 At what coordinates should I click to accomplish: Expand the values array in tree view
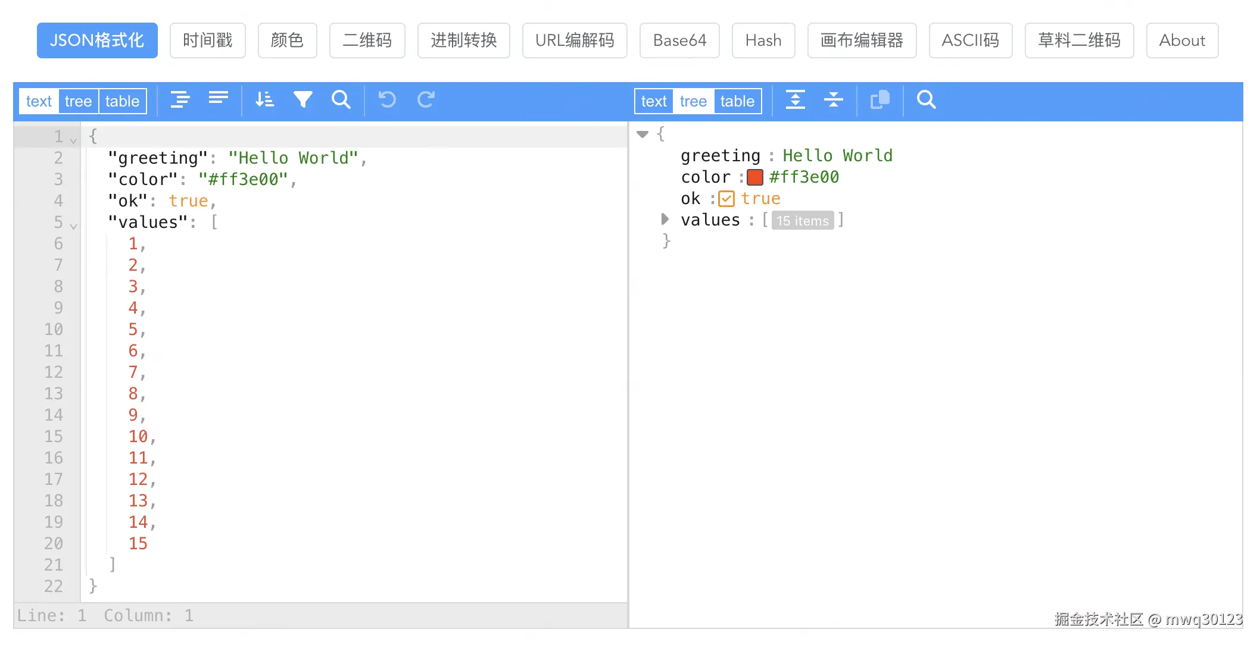pyautogui.click(x=664, y=220)
